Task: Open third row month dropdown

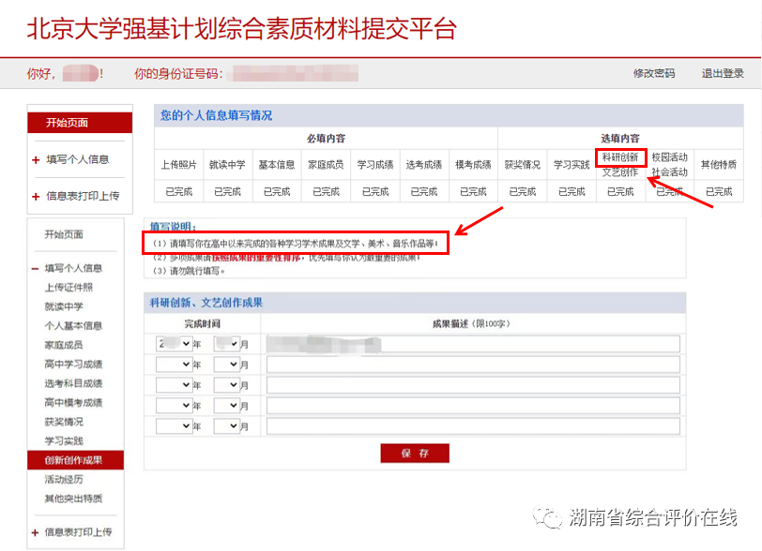Action: click(227, 385)
